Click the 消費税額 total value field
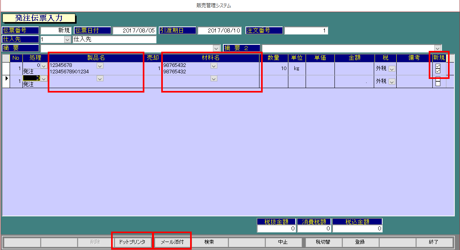Viewport: 460px width, 250px height. [x=314, y=229]
